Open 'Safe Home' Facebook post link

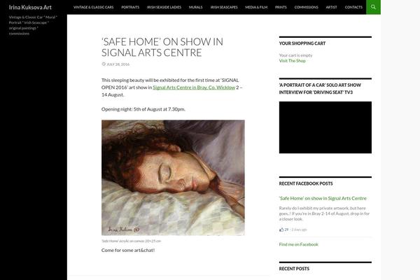[323, 198]
